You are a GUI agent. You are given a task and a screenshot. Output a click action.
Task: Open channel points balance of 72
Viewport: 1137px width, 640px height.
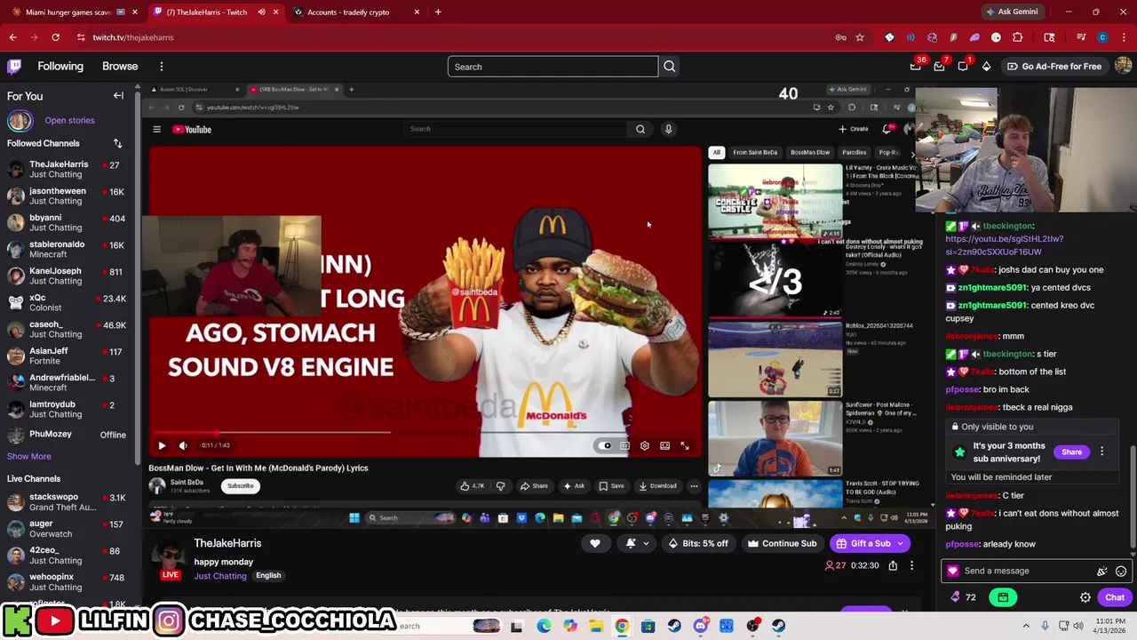(x=964, y=597)
